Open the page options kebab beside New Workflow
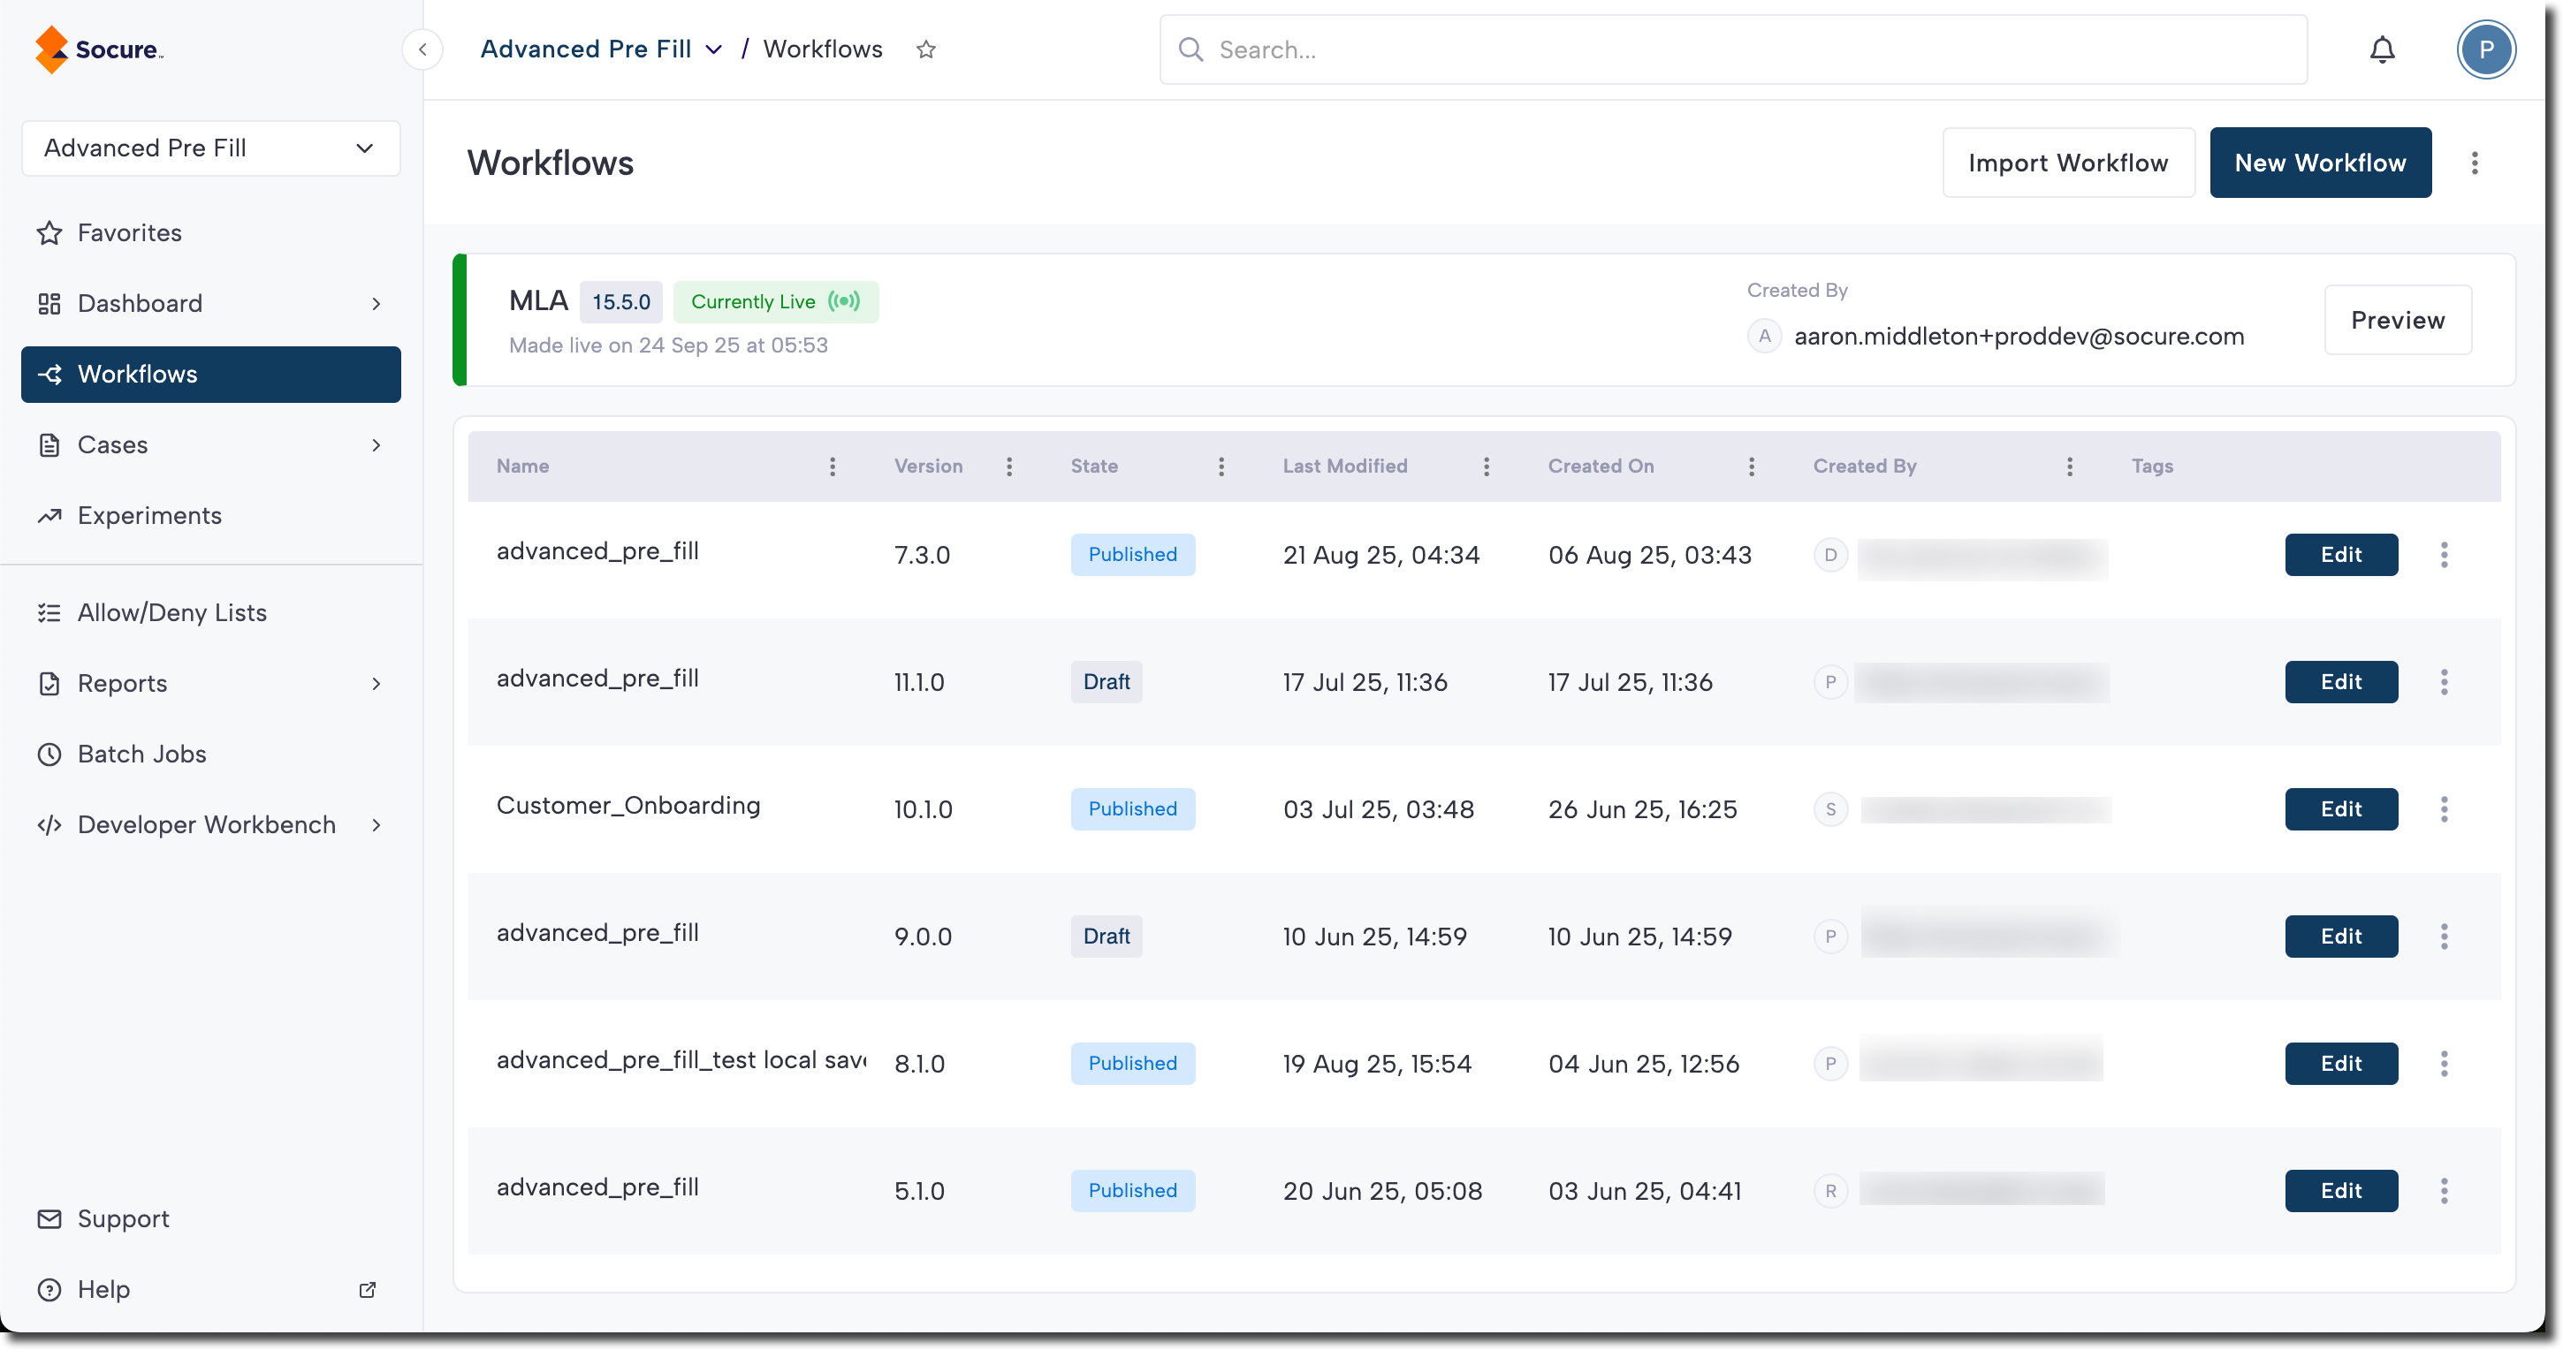The image size is (2563, 1350). (x=2475, y=163)
